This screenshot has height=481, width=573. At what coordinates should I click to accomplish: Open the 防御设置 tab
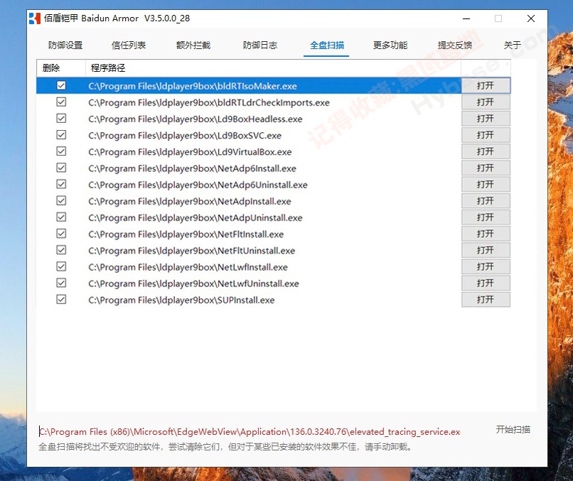65,45
